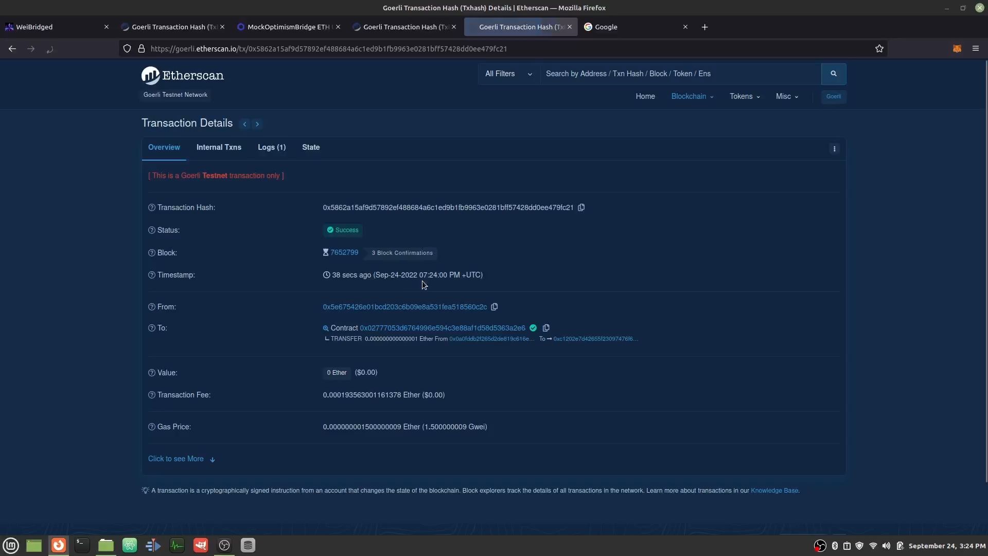Click the shield tracking protection icon
The height and width of the screenshot is (556, 988).
click(x=127, y=48)
